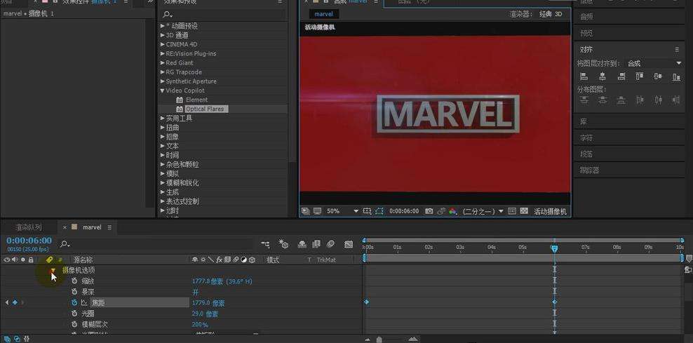Expand the RG Trapcode effects category
This screenshot has width=693, height=343.
[x=163, y=72]
